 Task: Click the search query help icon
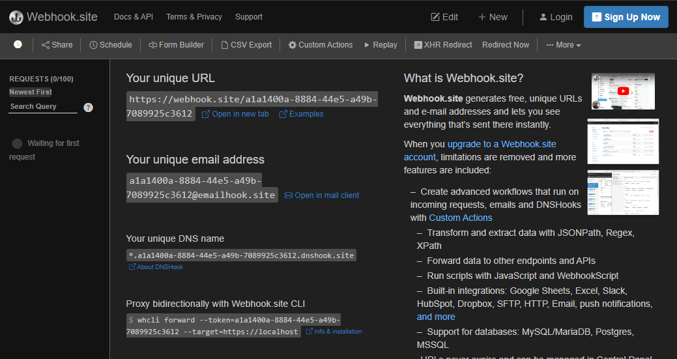(88, 108)
